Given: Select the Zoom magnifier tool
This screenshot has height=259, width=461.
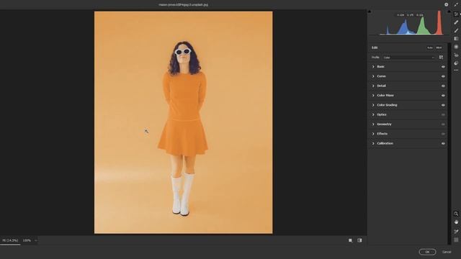Looking at the screenshot, I should (456, 214).
